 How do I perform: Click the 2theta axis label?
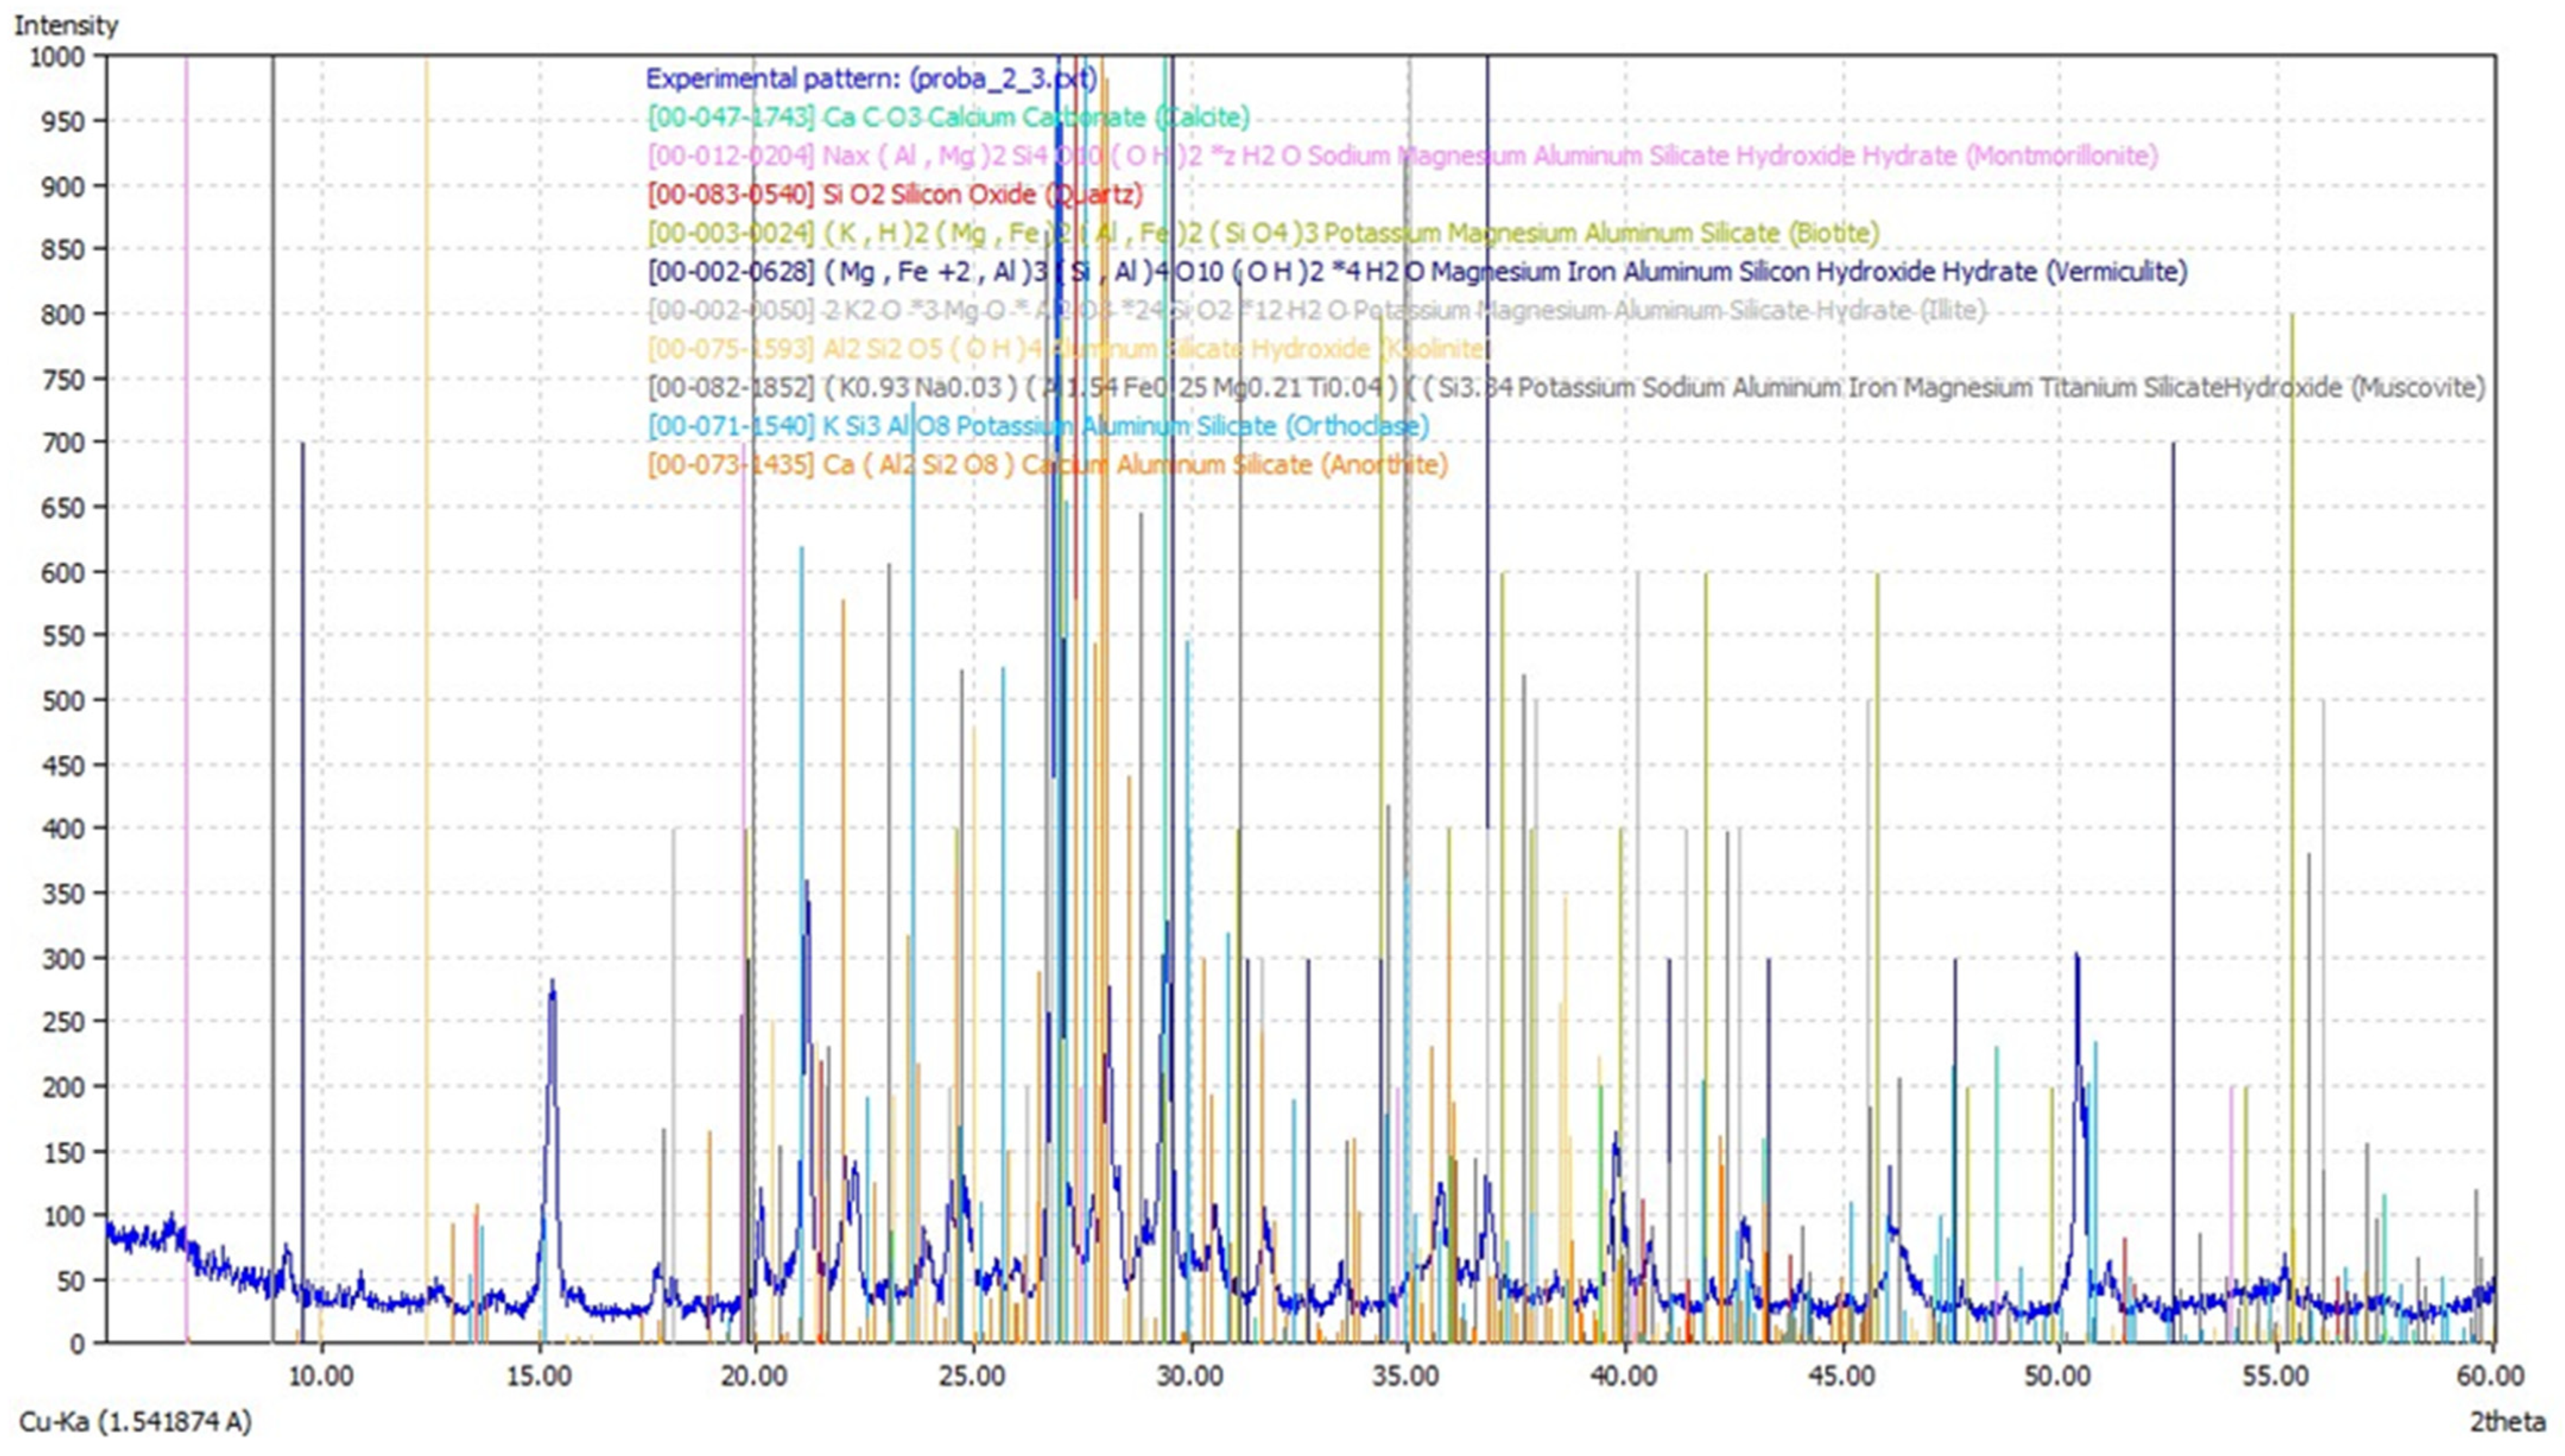[x=2507, y=1422]
